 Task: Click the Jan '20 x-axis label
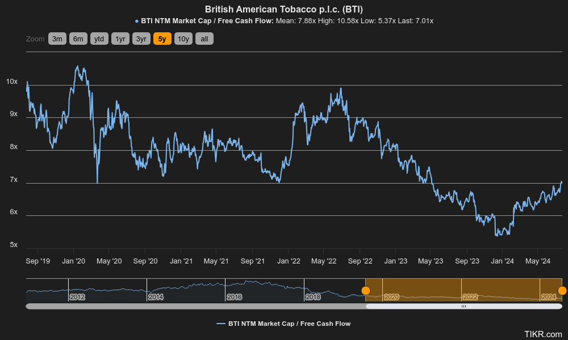73,261
